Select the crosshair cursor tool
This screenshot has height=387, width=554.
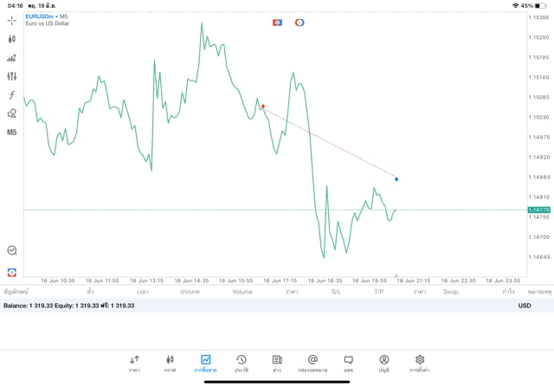12,20
